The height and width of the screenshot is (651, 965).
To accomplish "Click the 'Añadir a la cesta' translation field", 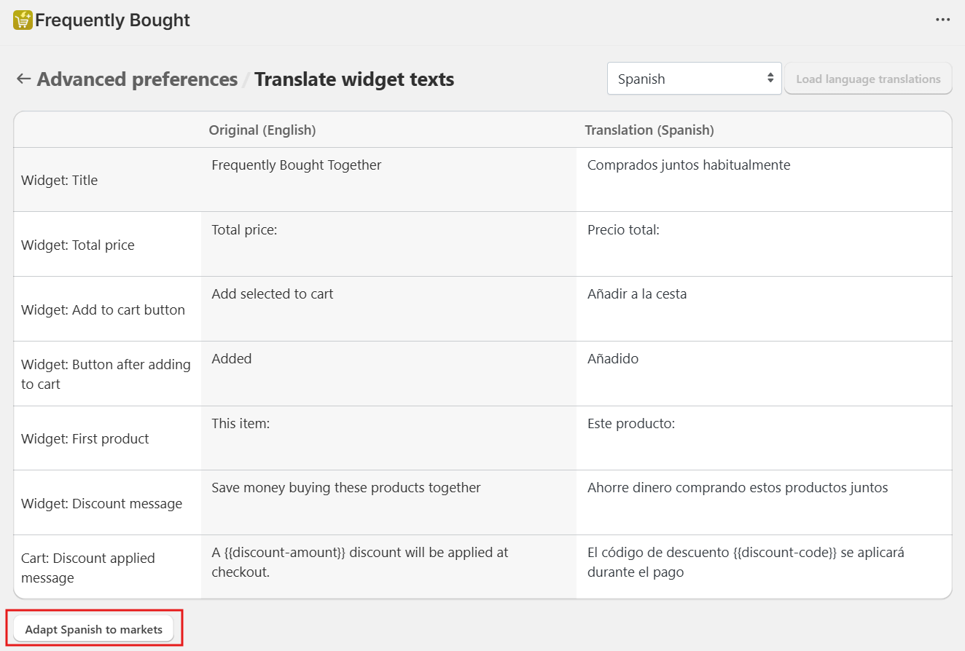I will coord(763,309).
